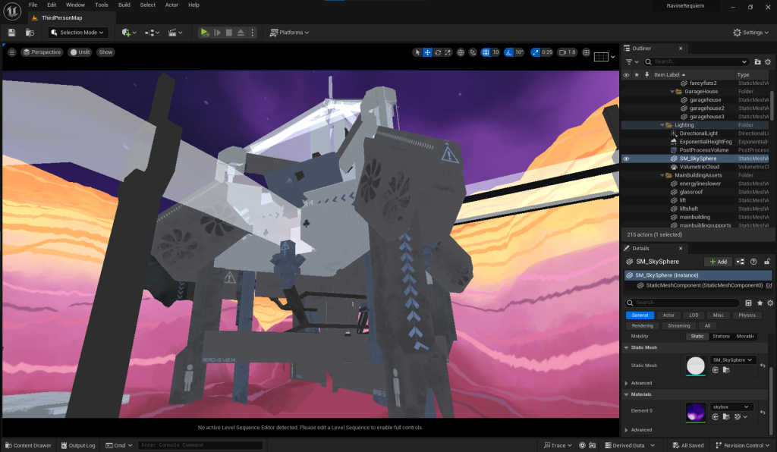Open property matrix table icon in Details
The image size is (777, 452).
point(748,303)
